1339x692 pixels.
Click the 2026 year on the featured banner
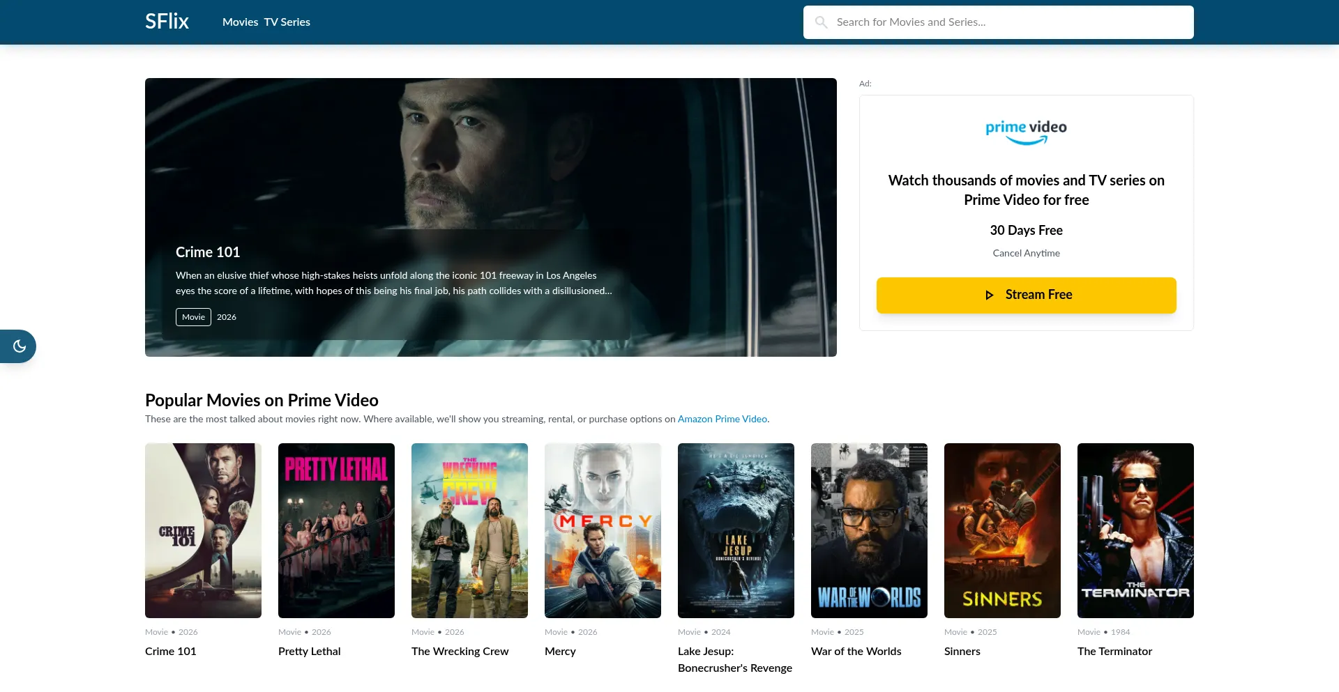click(x=227, y=317)
